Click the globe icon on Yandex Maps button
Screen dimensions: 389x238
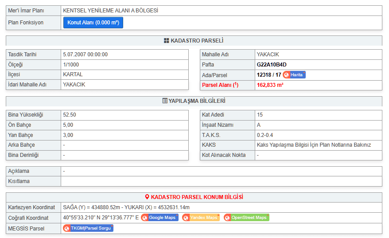coord(186,218)
